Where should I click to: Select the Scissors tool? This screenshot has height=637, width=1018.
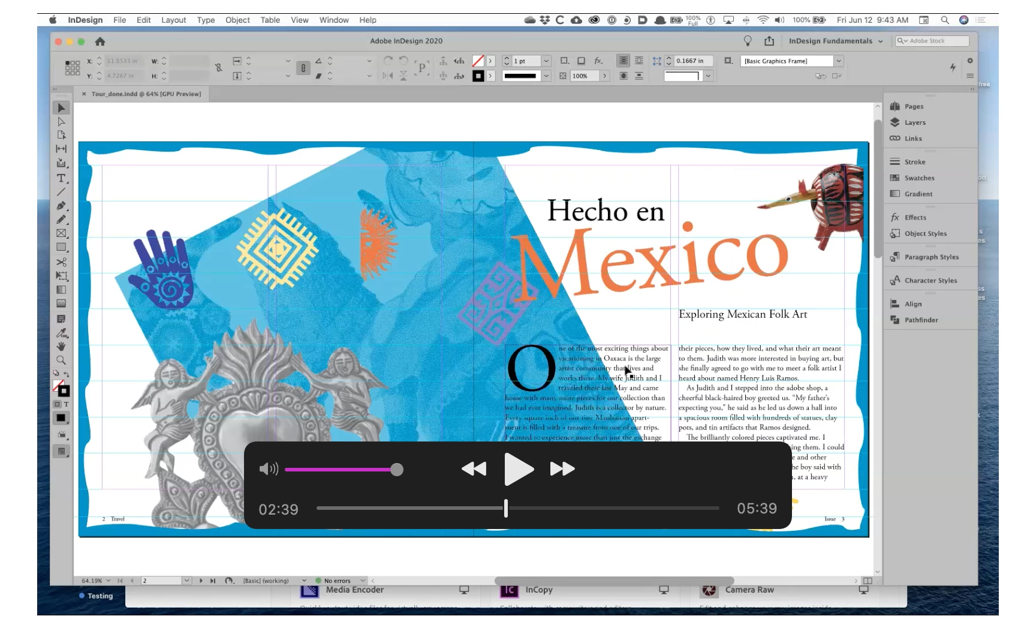tap(61, 262)
